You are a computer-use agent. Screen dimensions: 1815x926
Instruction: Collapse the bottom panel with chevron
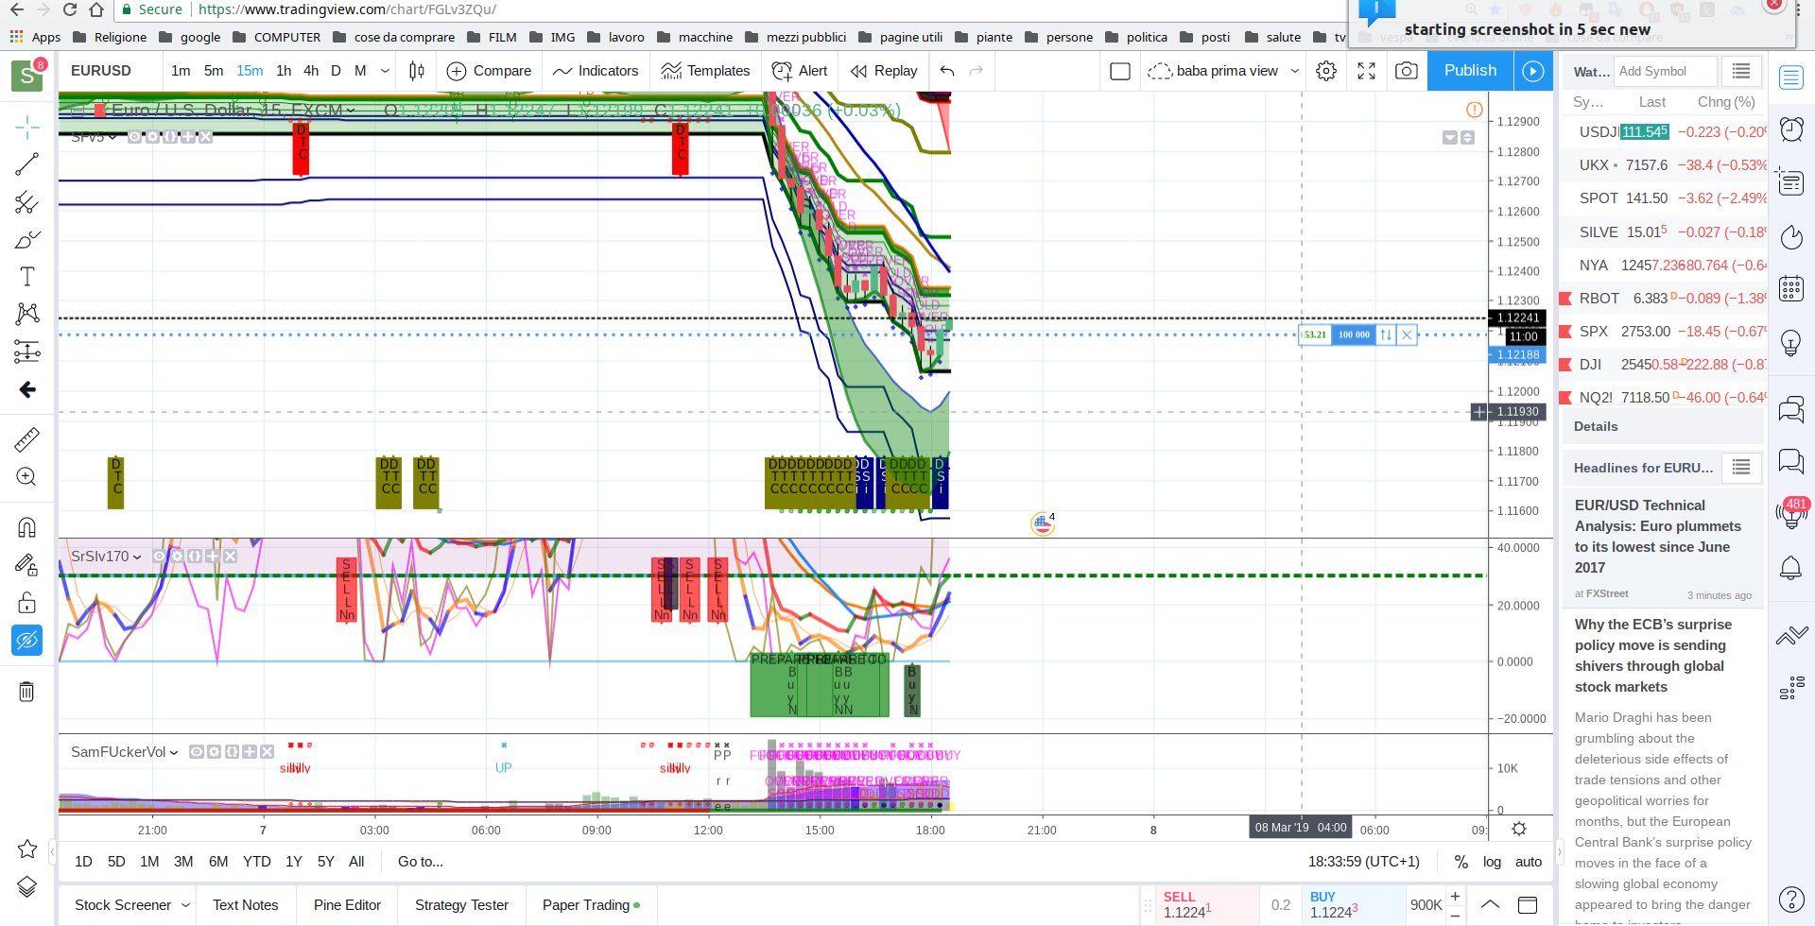[1490, 904]
